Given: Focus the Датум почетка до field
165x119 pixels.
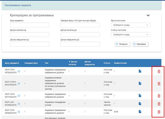Looking at the screenshot, I should [x=80, y=34].
